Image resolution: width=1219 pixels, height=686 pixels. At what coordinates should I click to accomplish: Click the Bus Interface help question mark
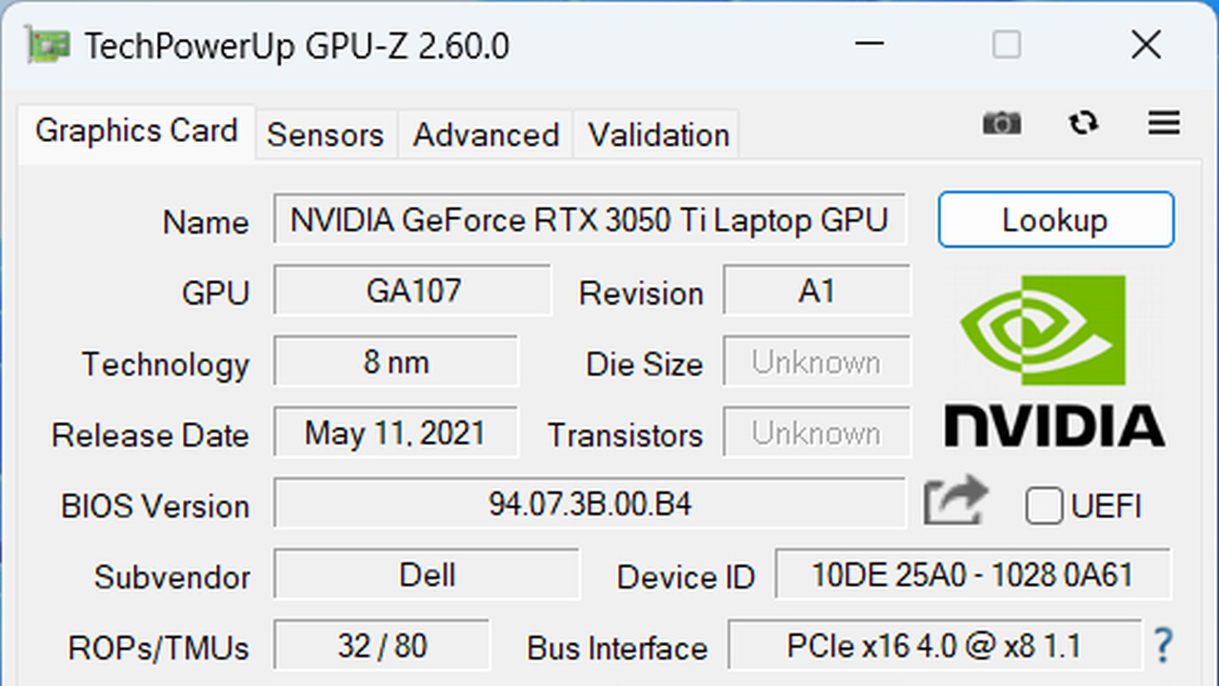(1163, 646)
